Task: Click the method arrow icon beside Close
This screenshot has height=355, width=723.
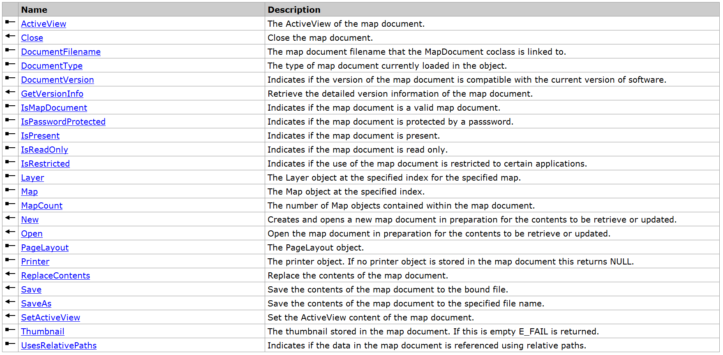Action: (x=10, y=36)
